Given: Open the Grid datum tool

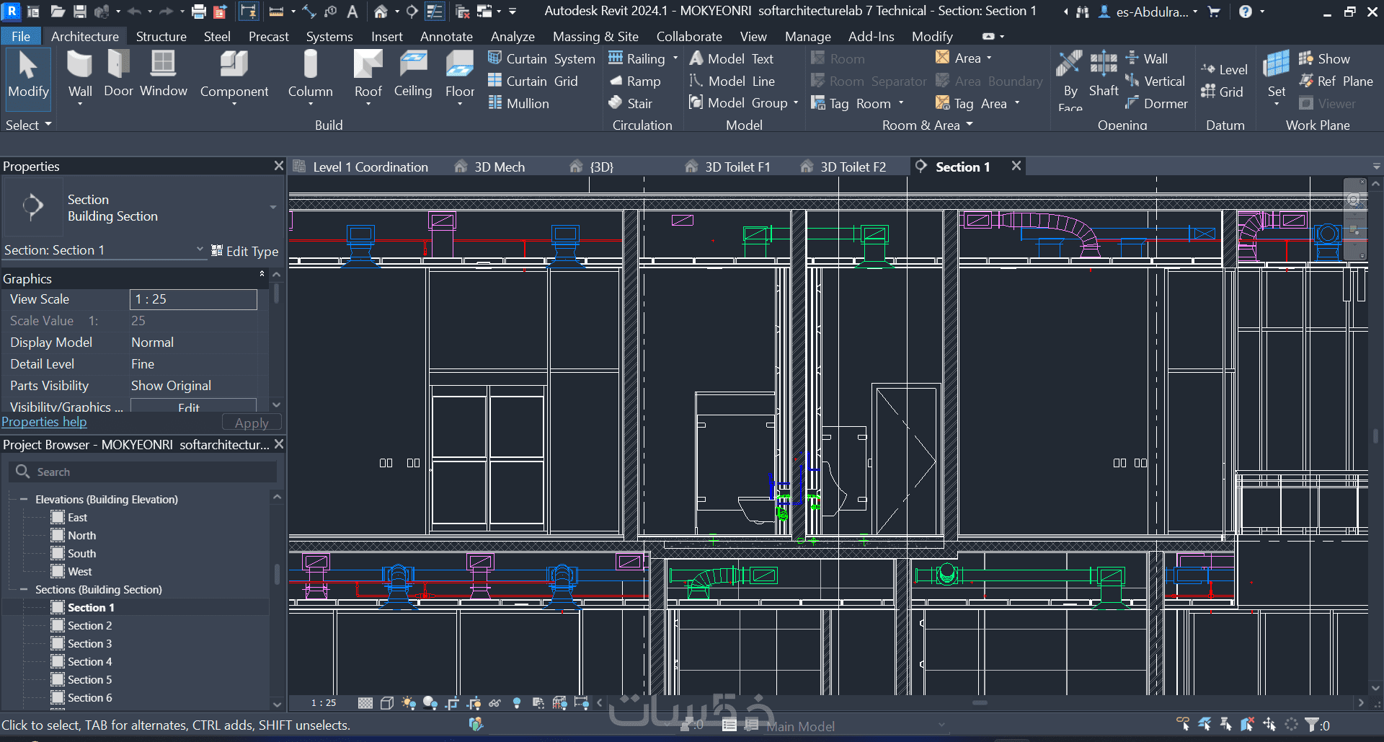Looking at the screenshot, I should click(1223, 92).
